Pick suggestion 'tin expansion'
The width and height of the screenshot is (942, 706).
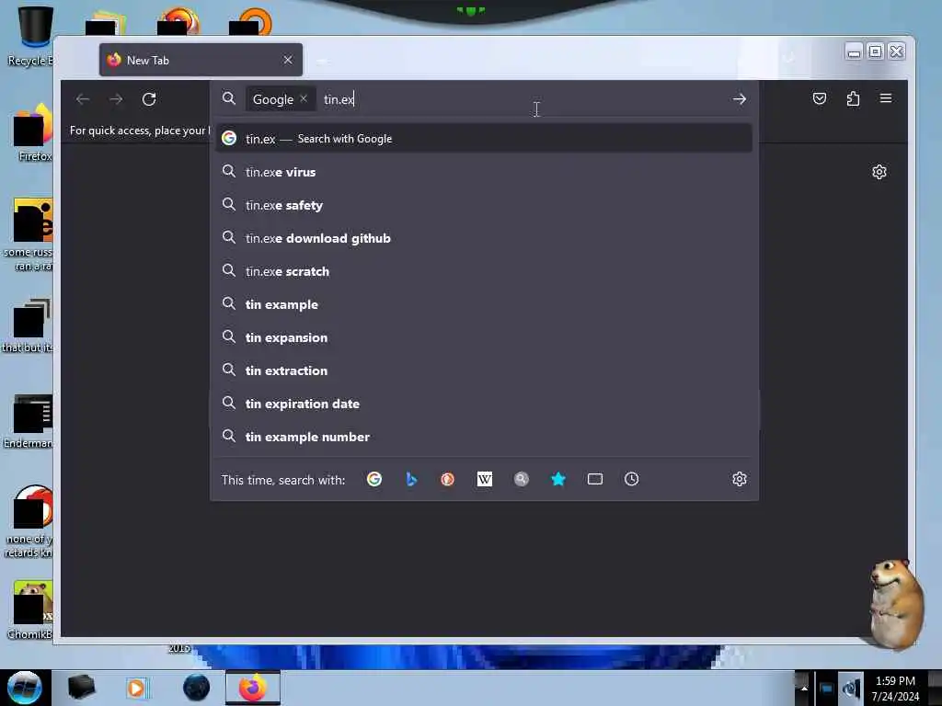(484, 337)
